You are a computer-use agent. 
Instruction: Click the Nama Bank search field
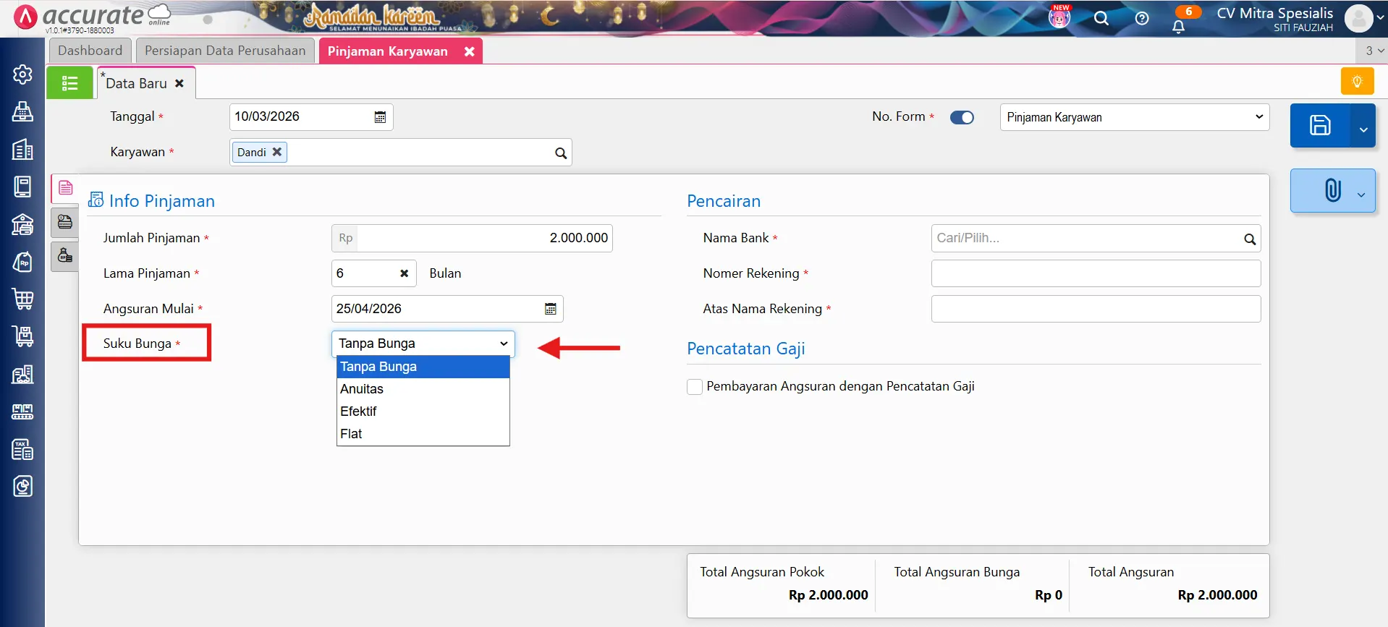coord(1096,239)
